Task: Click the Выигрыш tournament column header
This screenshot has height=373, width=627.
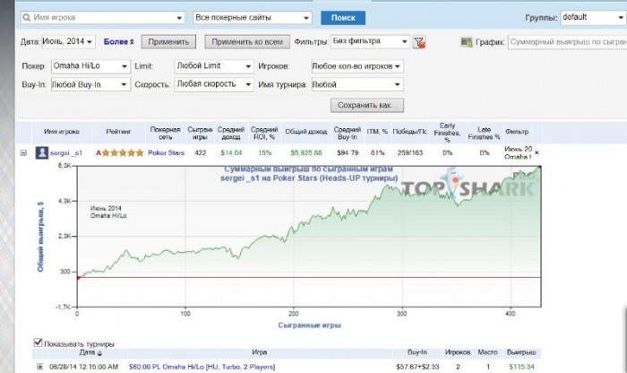Action: [x=521, y=352]
